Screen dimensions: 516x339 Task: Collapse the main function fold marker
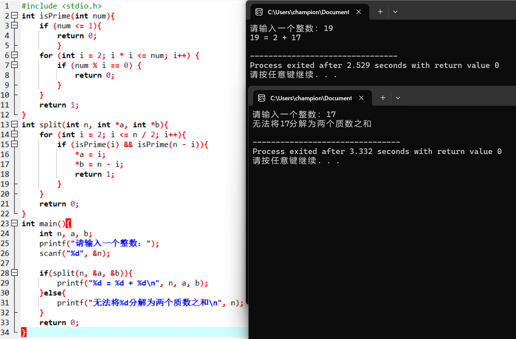[14, 223]
